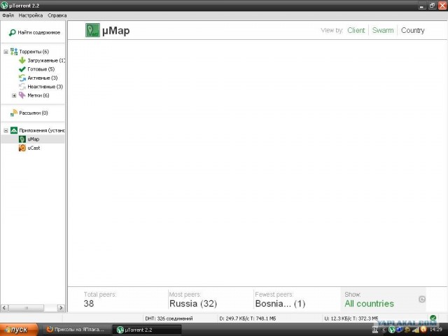This screenshot has height=336, width=448.
Task: Open the Настройка menu
Action: [31, 15]
